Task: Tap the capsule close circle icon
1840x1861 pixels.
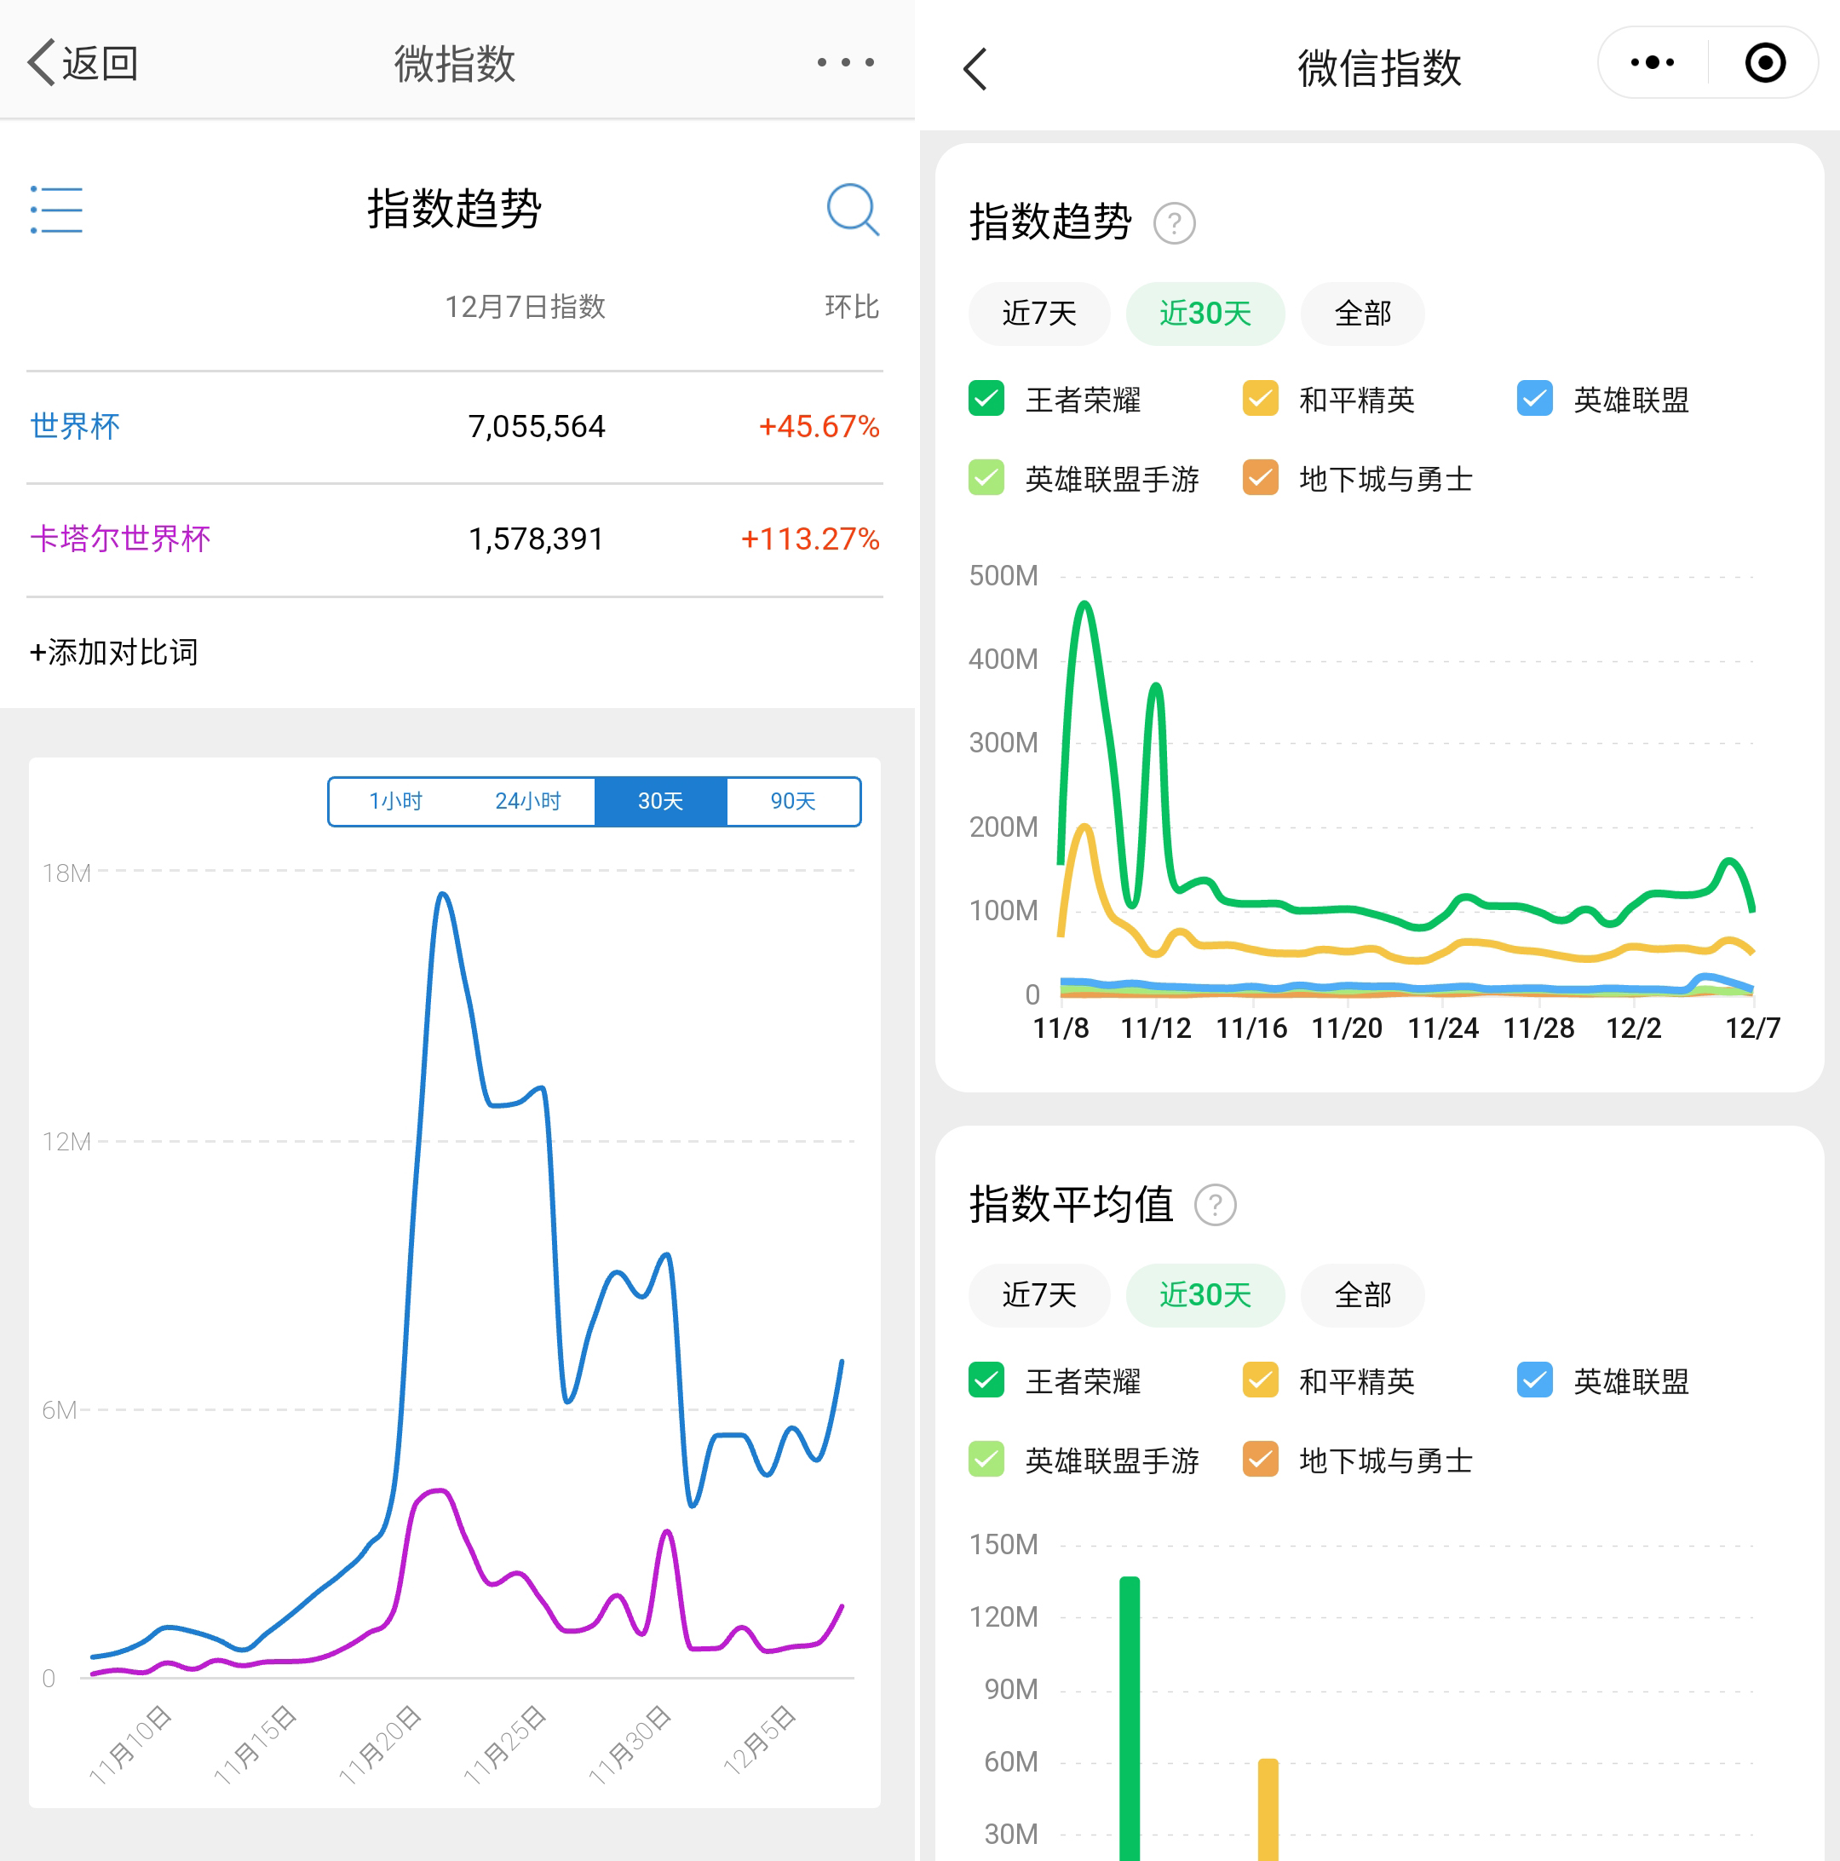Action: [x=1765, y=62]
